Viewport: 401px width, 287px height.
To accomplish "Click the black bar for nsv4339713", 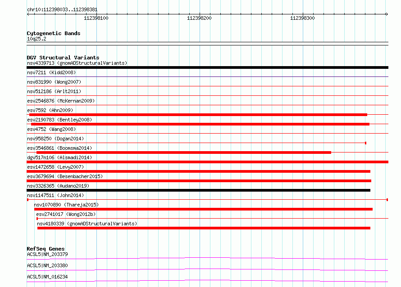I will 207,67.
